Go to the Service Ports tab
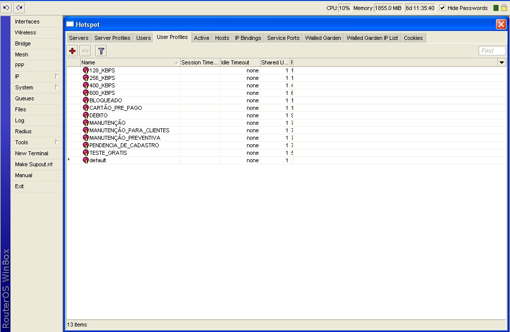The width and height of the screenshot is (510, 332). click(x=283, y=38)
